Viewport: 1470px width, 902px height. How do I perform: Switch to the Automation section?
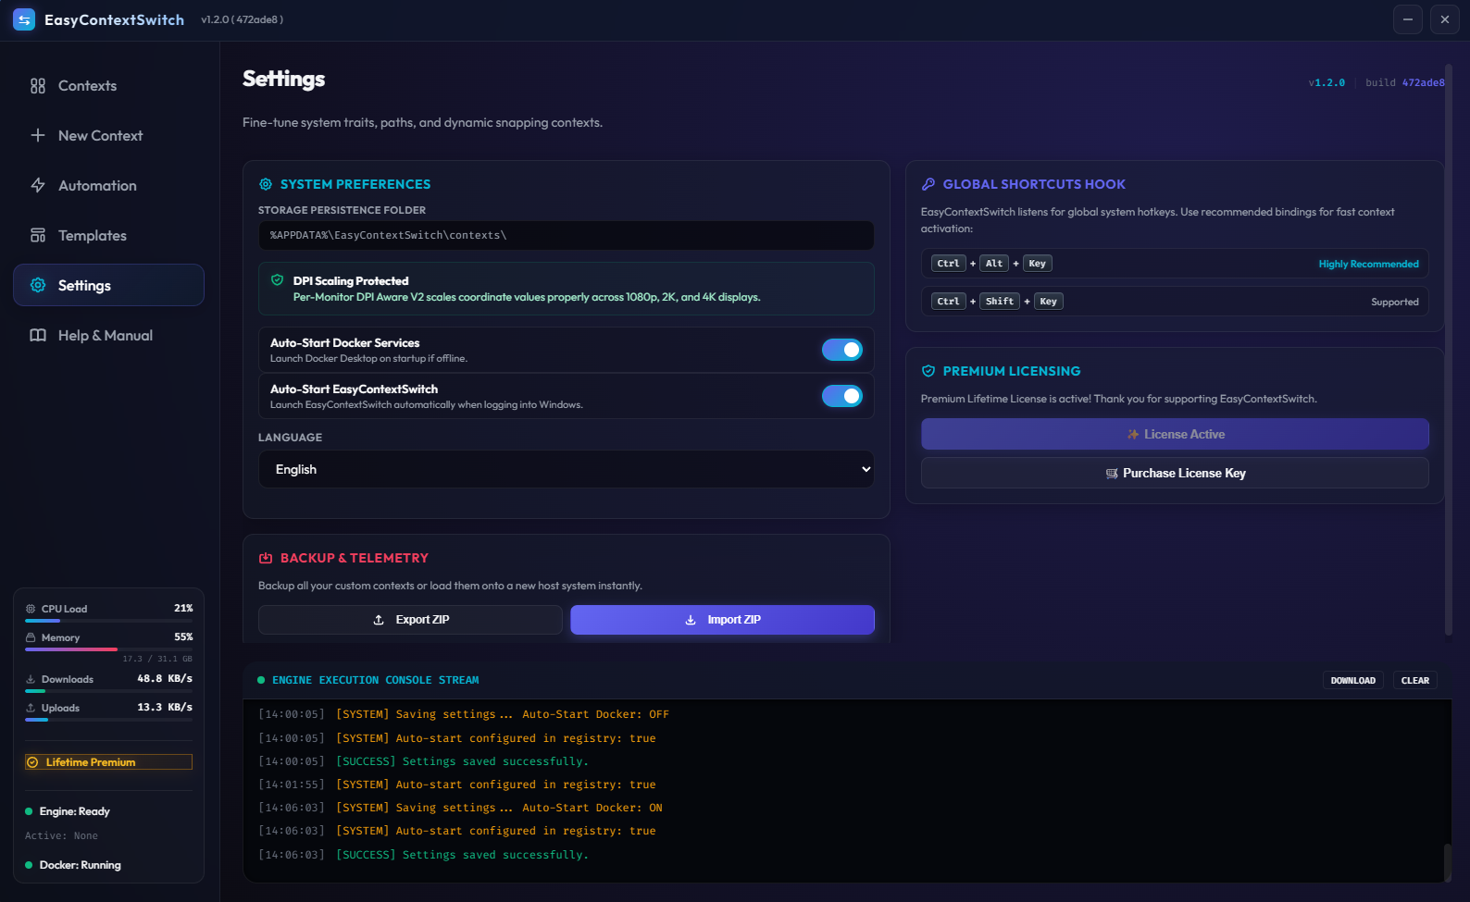(x=108, y=185)
